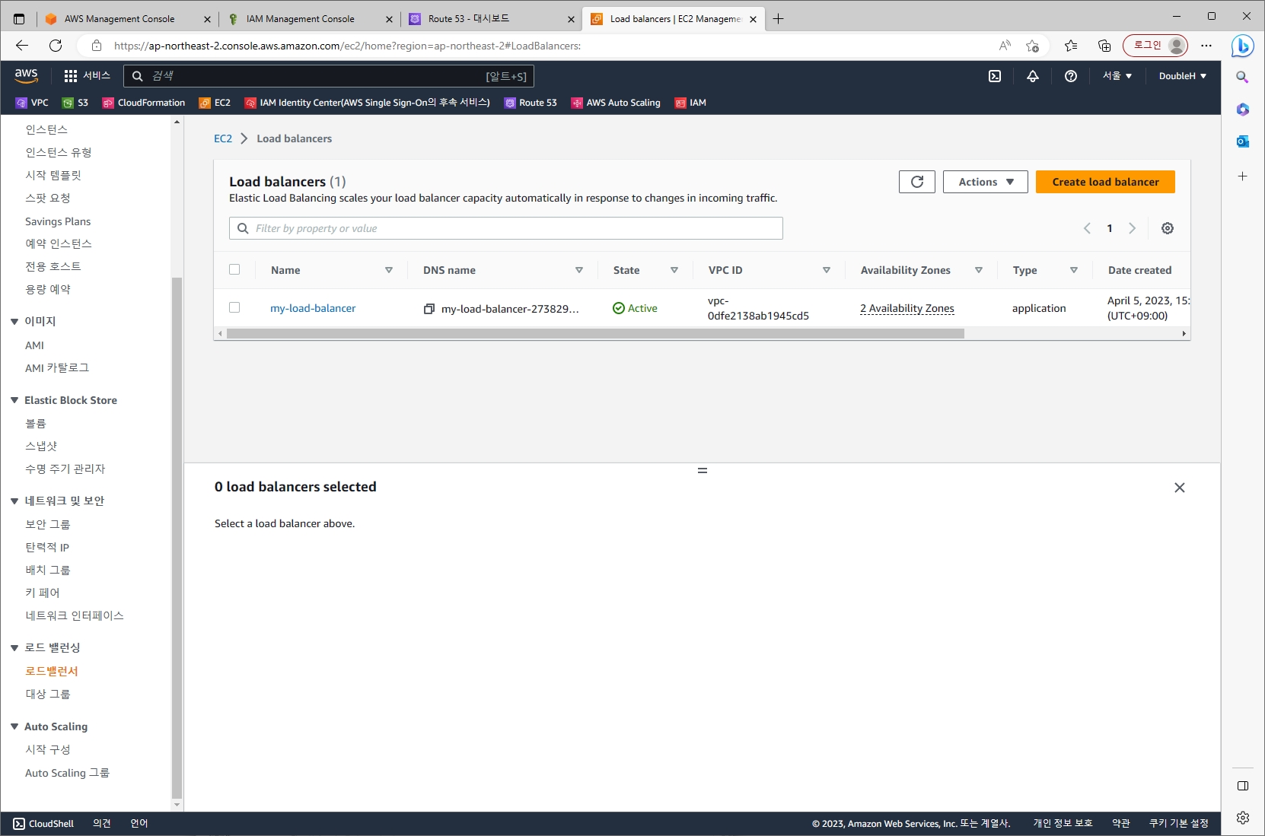Click the IAM bookmark shortcut
Viewport: 1265px width, 836px height.
point(690,103)
